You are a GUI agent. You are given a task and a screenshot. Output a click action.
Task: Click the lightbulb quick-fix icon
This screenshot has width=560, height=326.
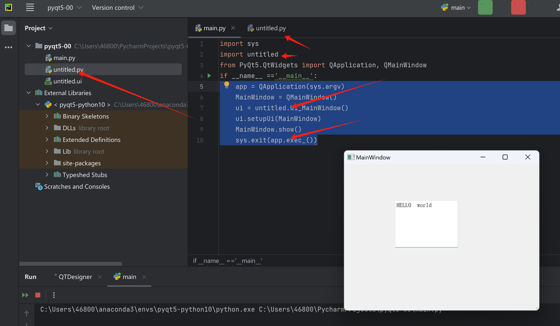(x=227, y=85)
